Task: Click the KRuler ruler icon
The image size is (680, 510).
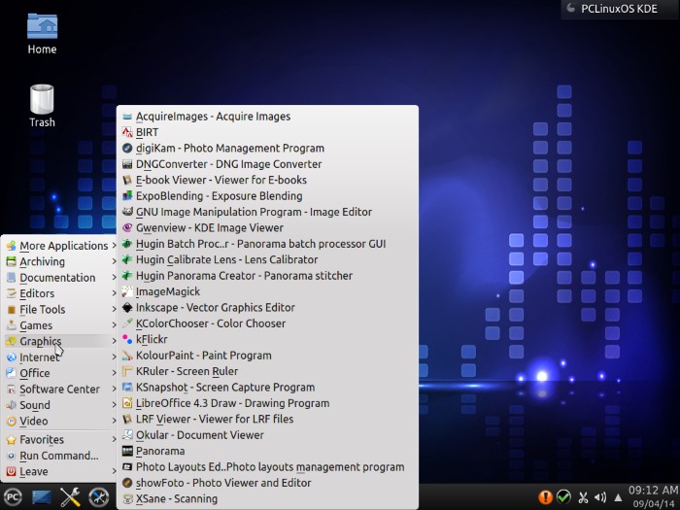Action: tap(127, 371)
